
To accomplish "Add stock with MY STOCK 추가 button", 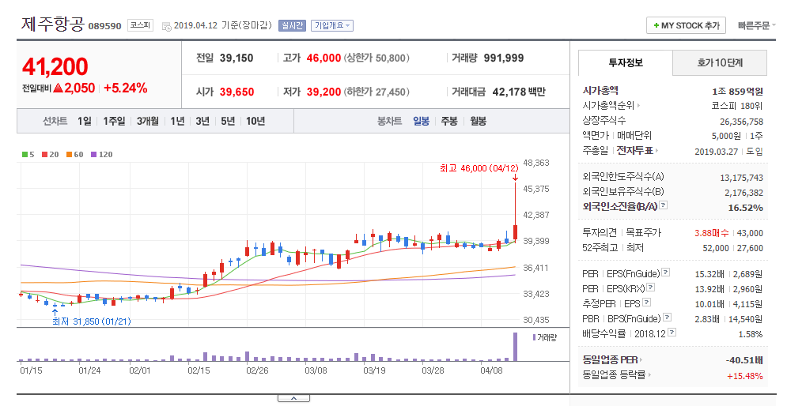I will [686, 25].
